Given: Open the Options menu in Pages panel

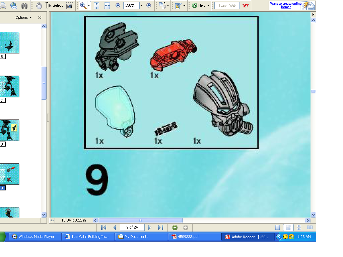Looking at the screenshot, I should coord(23,17).
